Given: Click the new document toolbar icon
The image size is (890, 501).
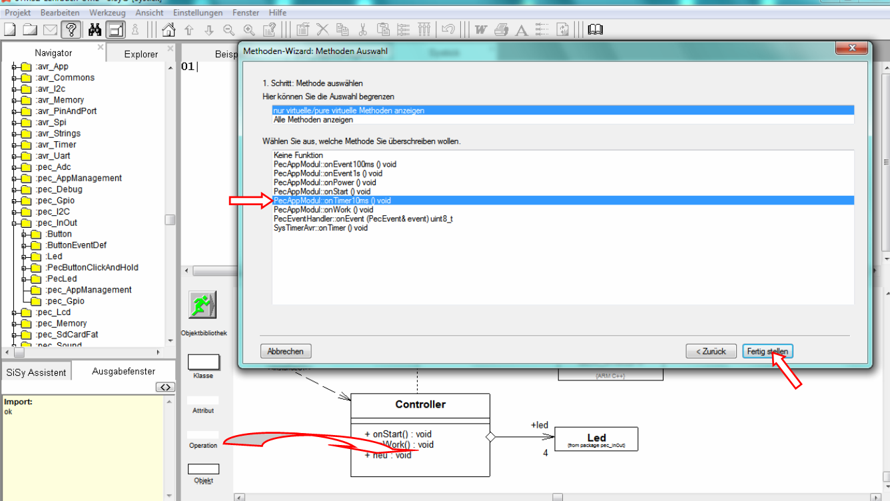Looking at the screenshot, I should [10, 29].
